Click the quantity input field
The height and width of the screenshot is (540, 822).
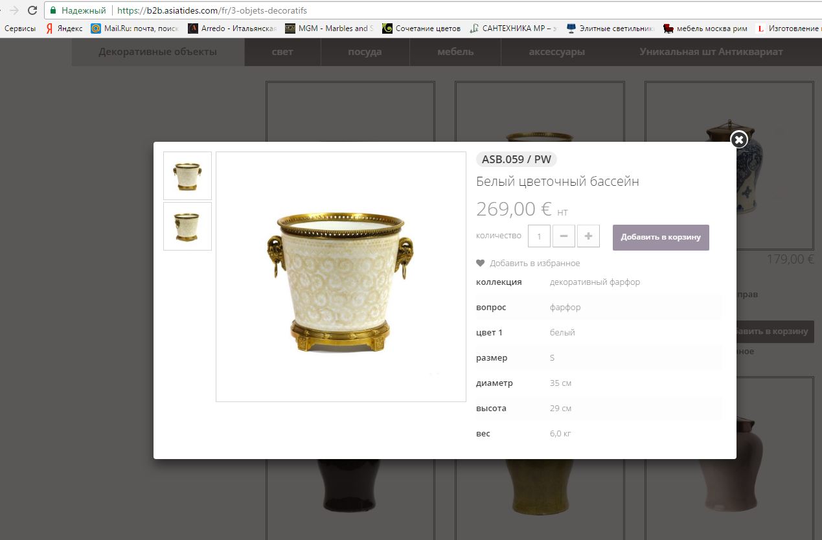(539, 236)
